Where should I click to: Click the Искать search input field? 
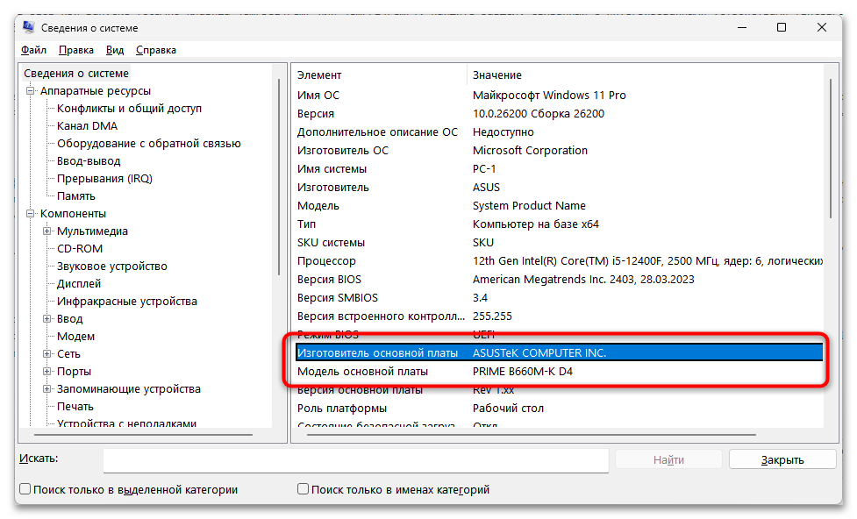click(355, 460)
